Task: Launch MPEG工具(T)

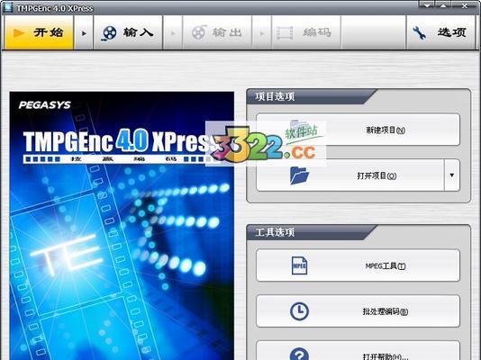Action: click(358, 265)
